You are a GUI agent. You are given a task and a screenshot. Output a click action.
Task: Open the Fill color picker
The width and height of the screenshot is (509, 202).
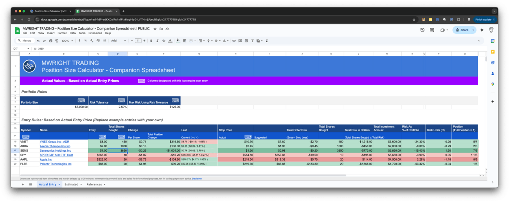point(178,41)
